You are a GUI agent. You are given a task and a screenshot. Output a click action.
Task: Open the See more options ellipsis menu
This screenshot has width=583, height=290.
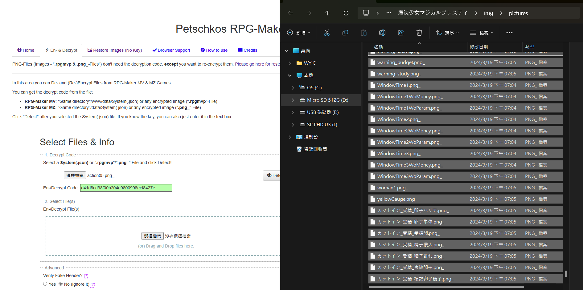pos(509,33)
